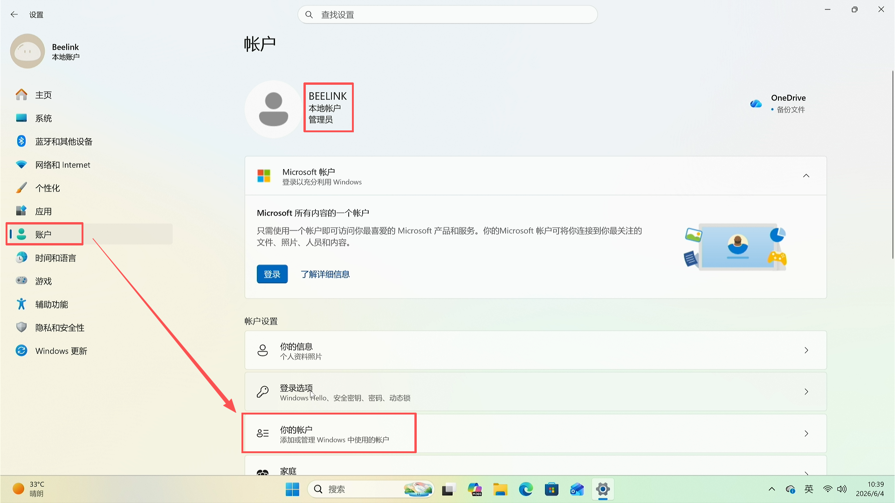Open 隐私和安全性 shield icon
The image size is (895, 503).
[x=21, y=327]
